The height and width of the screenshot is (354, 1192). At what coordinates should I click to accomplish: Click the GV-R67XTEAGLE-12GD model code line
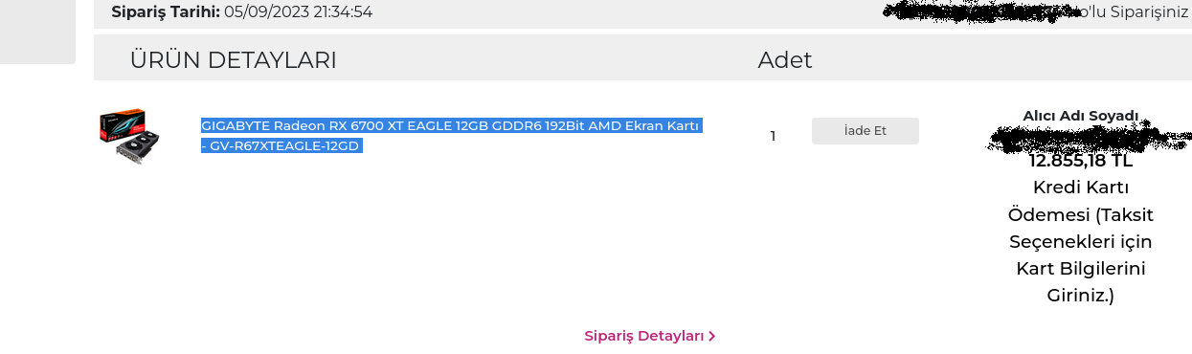281,145
